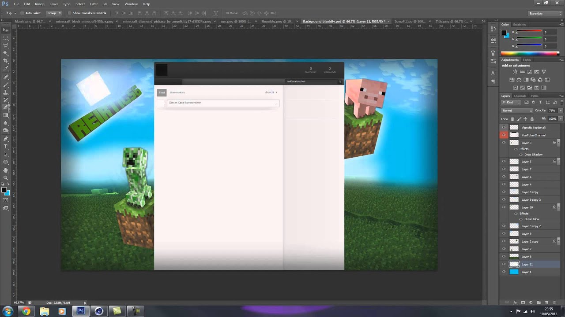The width and height of the screenshot is (565, 317).
Task: Select the Crop tool
Action: pos(6,61)
